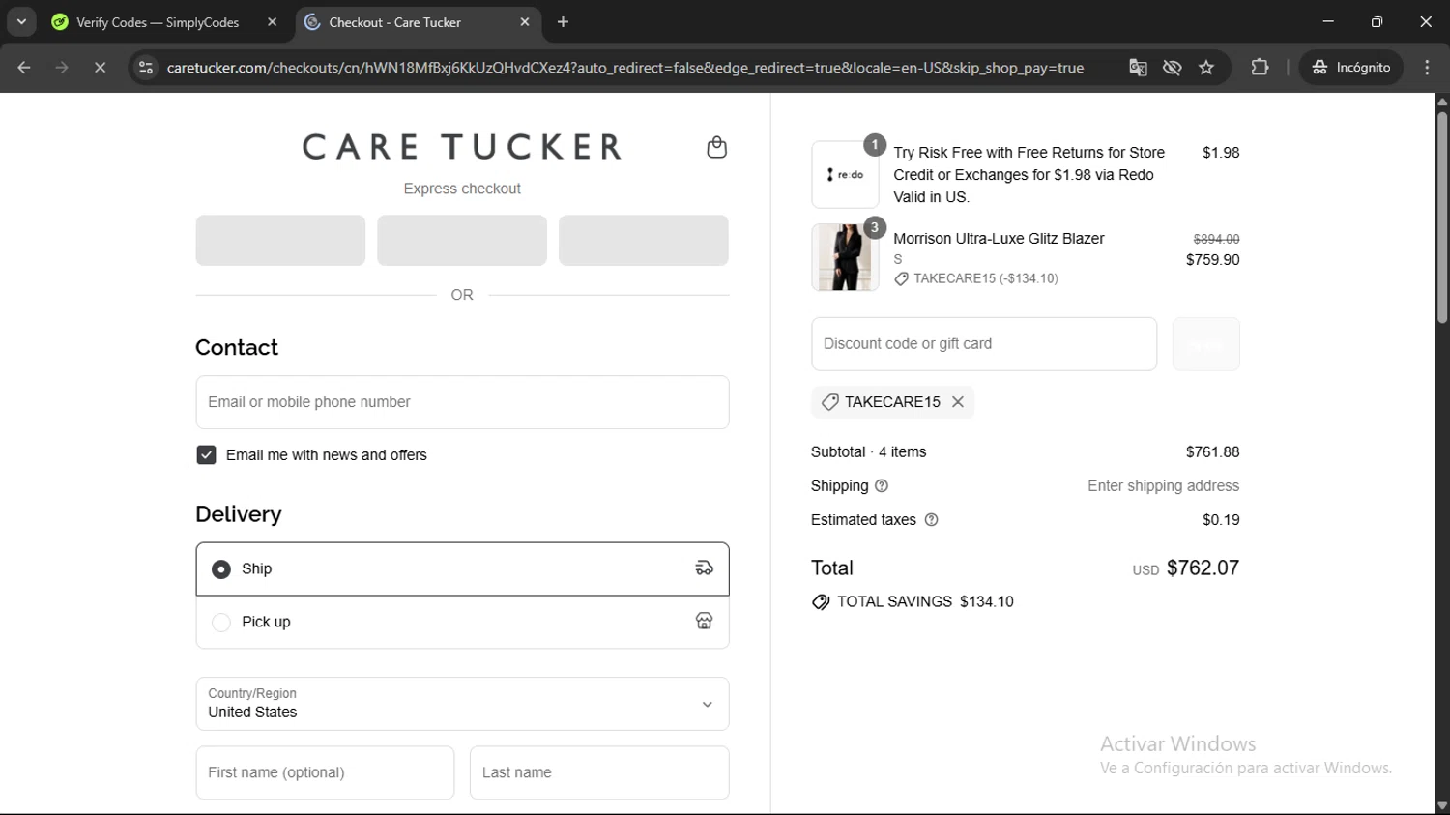Click the Enter shipping address text
1450x815 pixels.
point(1163,486)
